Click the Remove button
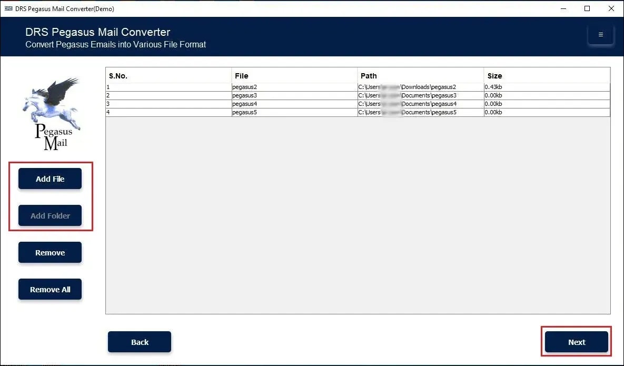The image size is (624, 366). tap(50, 253)
